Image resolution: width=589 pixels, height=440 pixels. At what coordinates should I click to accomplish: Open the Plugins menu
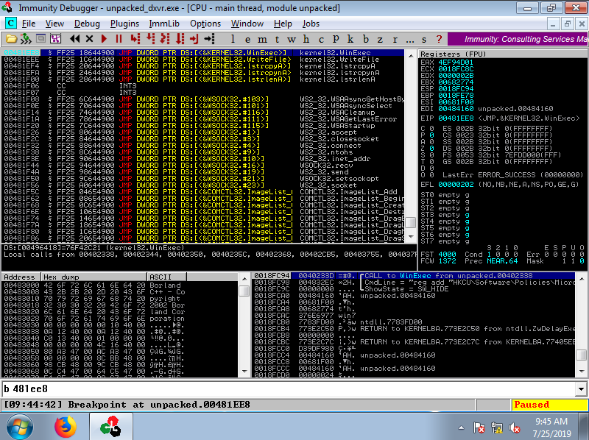click(124, 24)
